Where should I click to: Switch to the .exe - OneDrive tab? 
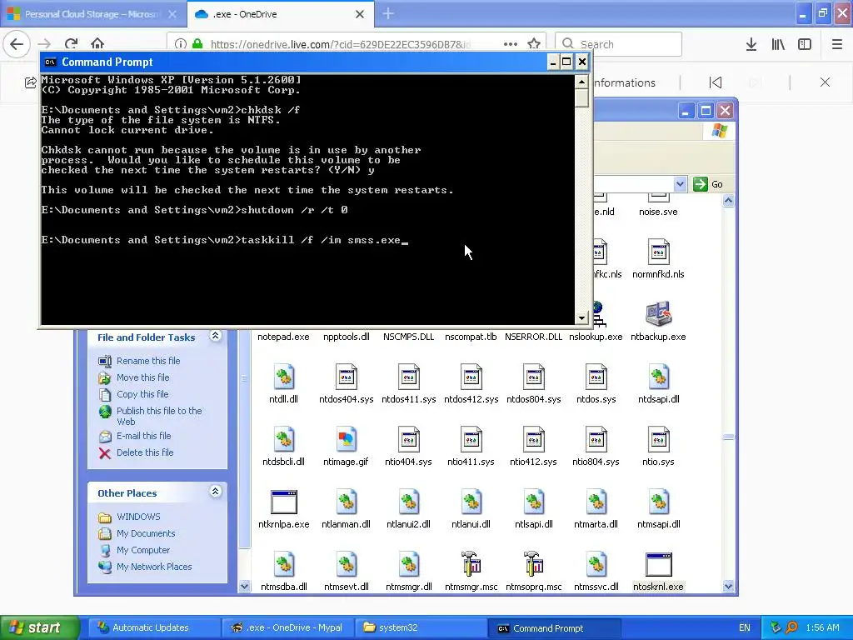280,14
